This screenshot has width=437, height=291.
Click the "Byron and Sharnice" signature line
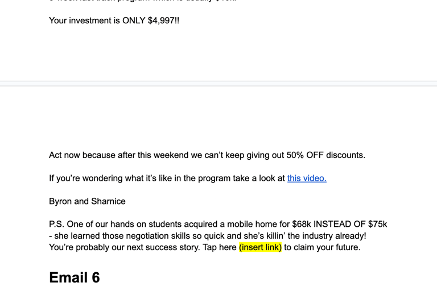[x=87, y=201]
